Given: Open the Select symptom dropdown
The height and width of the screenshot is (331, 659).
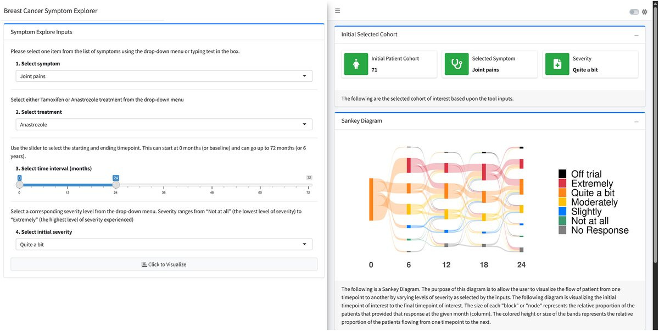Looking at the screenshot, I should (x=164, y=76).
